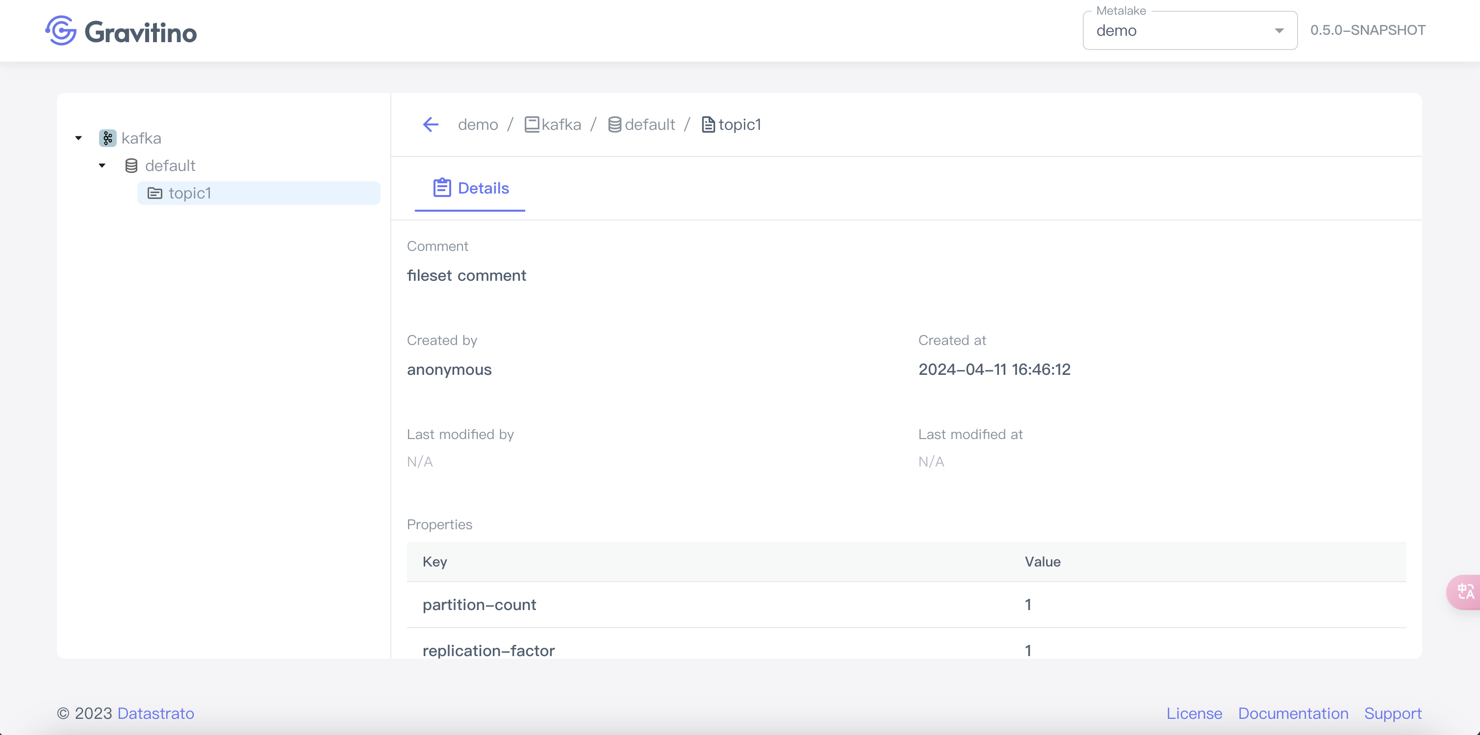Click the Details tab clipboard icon
This screenshot has width=1480, height=735.
441,188
